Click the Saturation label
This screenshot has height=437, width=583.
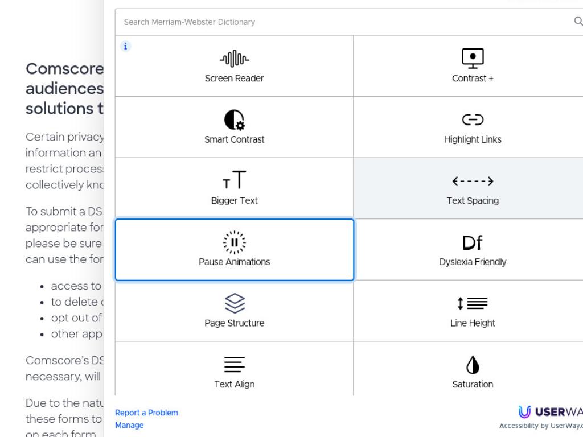[x=473, y=384]
